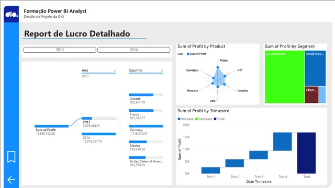335x188 pixels.
Task: Click the Trim 3 waterfall bar
Action: (259, 155)
